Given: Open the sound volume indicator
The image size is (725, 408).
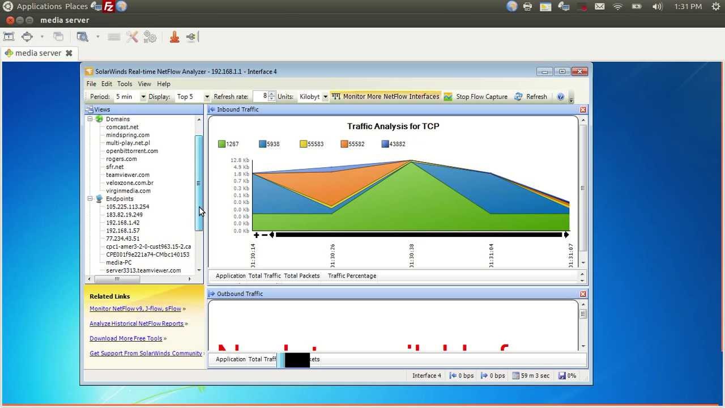Looking at the screenshot, I should coord(657,7).
